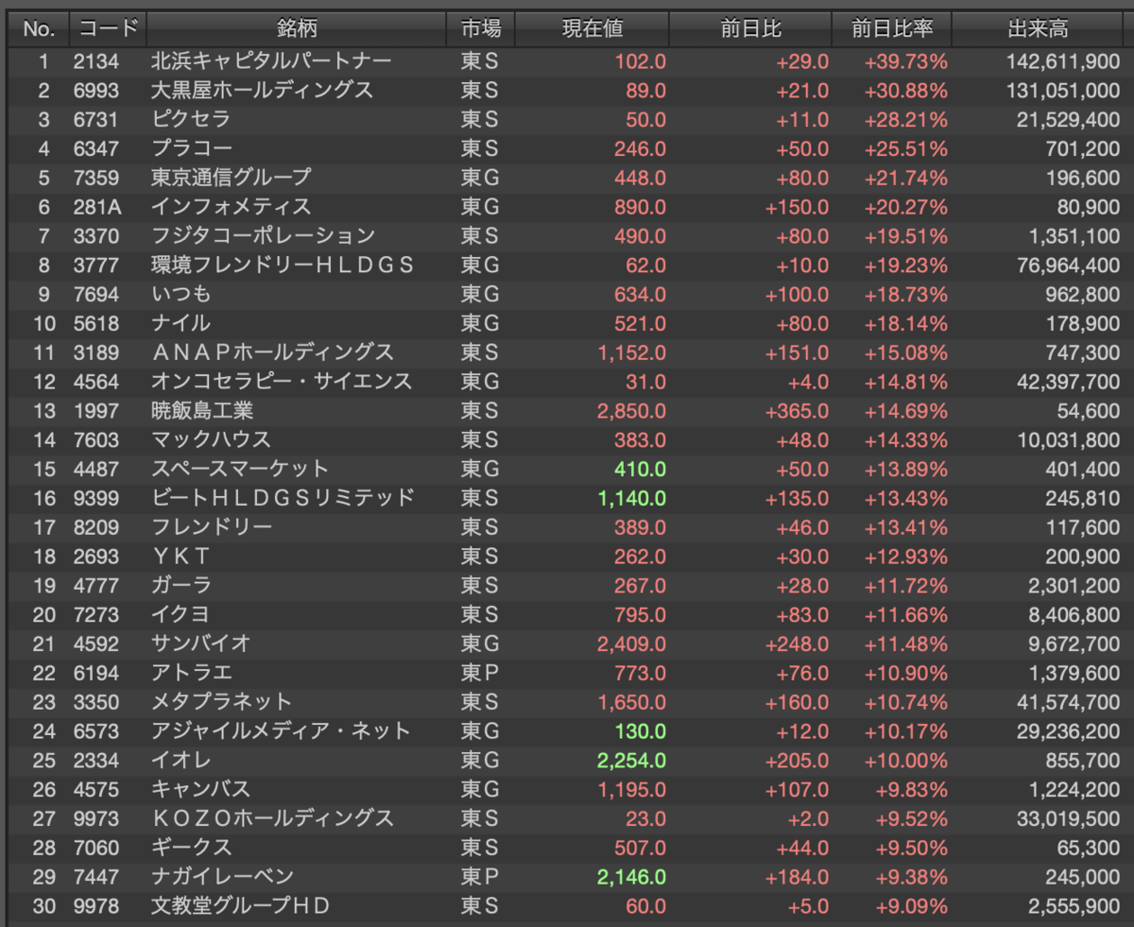
Task: Sort by the コード column header
Action: pyautogui.click(x=108, y=28)
